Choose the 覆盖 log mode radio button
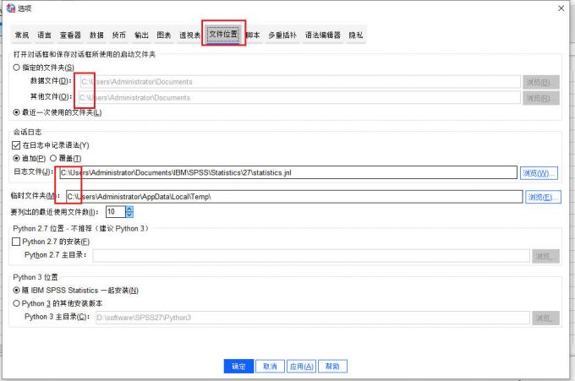 pos(53,158)
